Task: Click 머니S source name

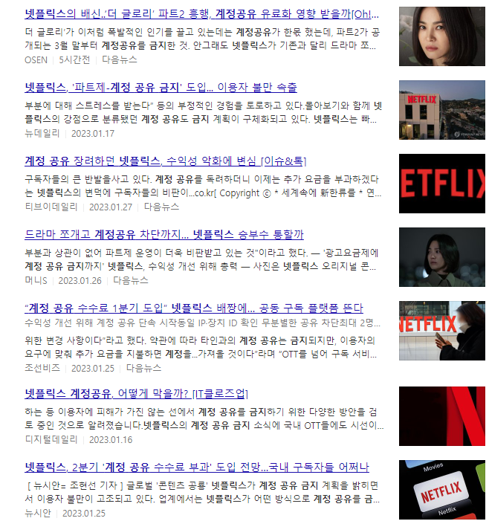Action: point(36,280)
